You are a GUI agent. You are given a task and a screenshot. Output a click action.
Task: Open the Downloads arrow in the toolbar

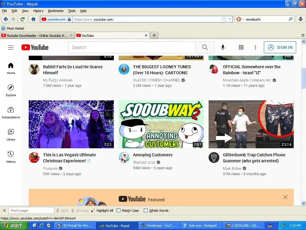tap(301, 19)
